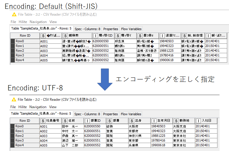Open the Hilite menu in the upper window
This screenshot has width=229, height=151.
(x=23, y=22)
